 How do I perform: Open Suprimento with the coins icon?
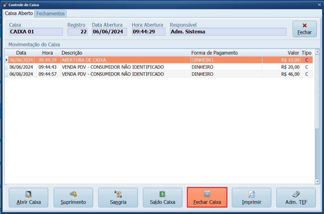click(x=73, y=194)
